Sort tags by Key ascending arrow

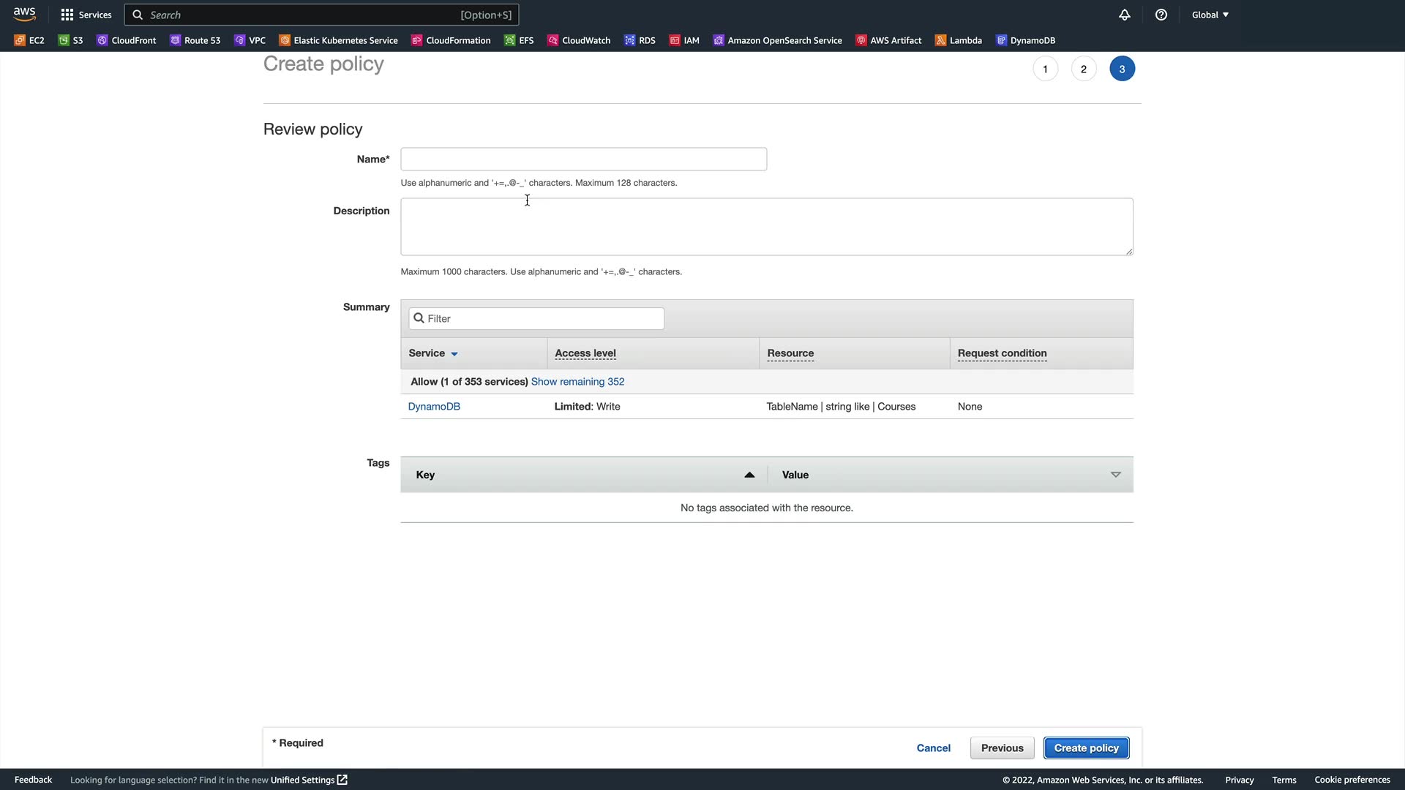click(749, 475)
